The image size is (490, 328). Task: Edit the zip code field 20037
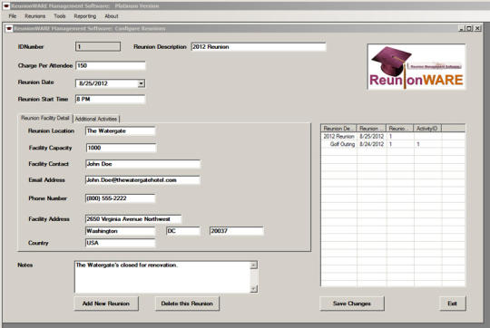(x=237, y=231)
